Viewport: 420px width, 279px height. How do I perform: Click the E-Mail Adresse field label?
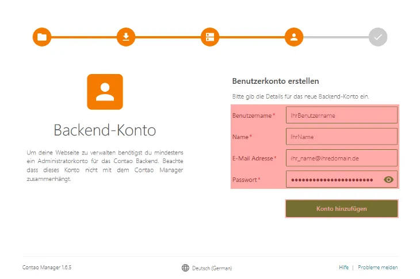tap(252, 158)
